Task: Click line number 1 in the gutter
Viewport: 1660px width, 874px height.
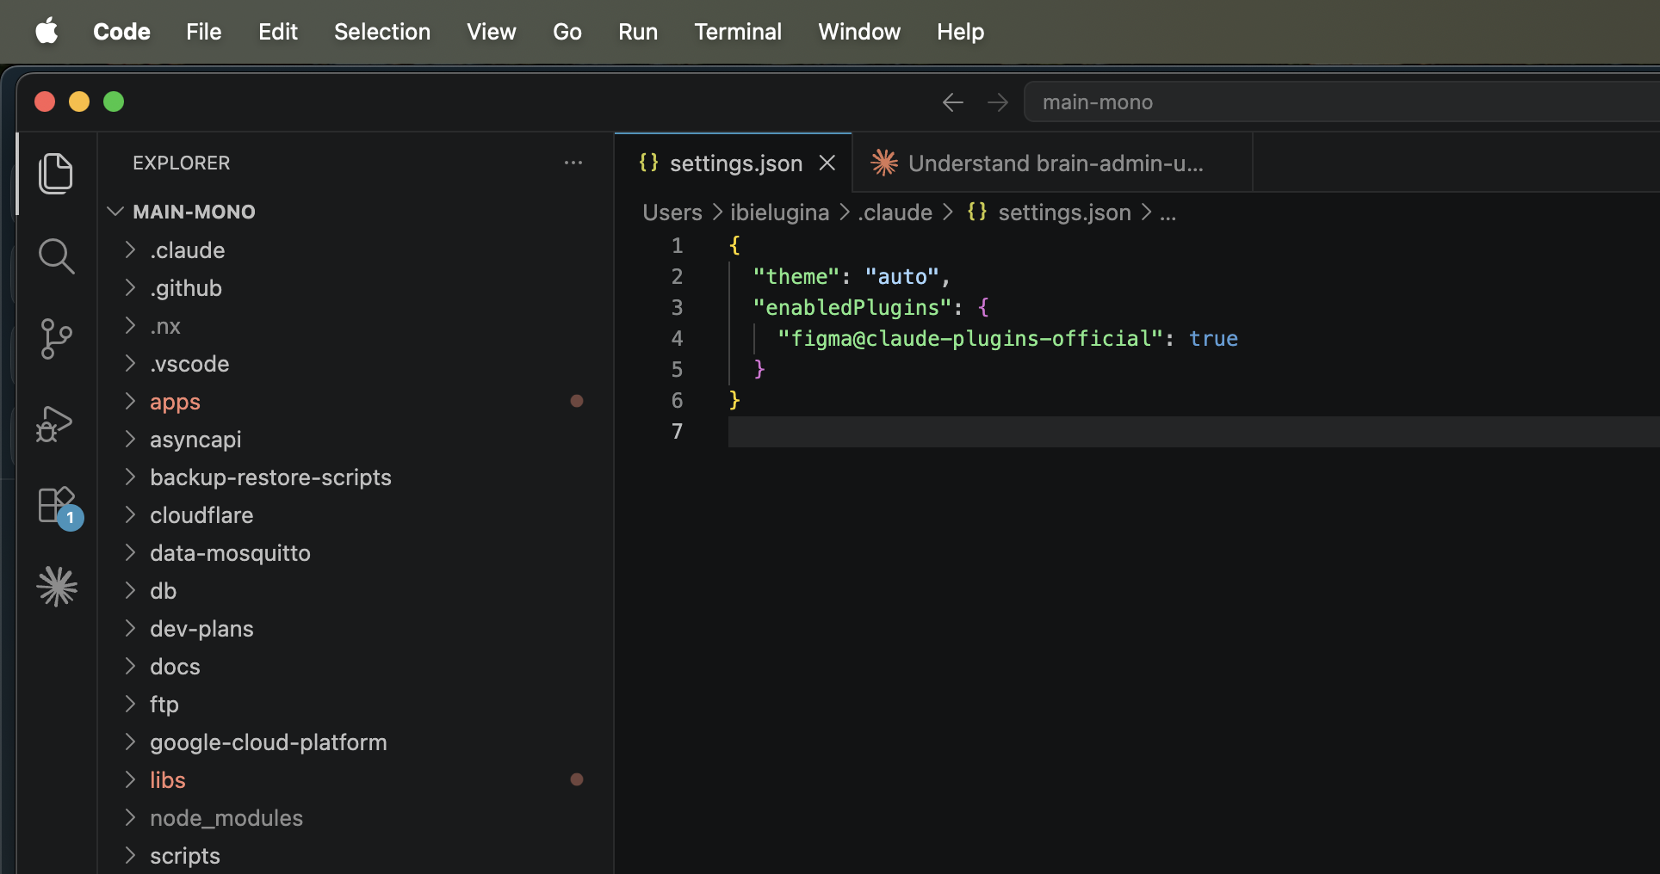Action: tap(677, 245)
